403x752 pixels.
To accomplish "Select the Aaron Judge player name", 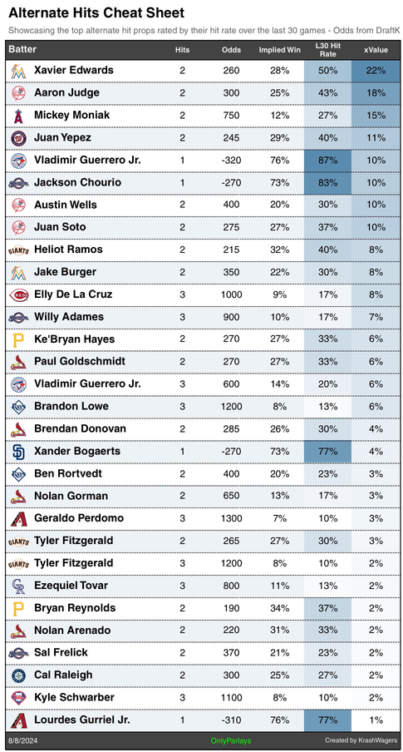I will [66, 93].
